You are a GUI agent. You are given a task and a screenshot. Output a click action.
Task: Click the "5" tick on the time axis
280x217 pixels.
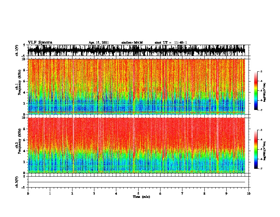click(138, 194)
